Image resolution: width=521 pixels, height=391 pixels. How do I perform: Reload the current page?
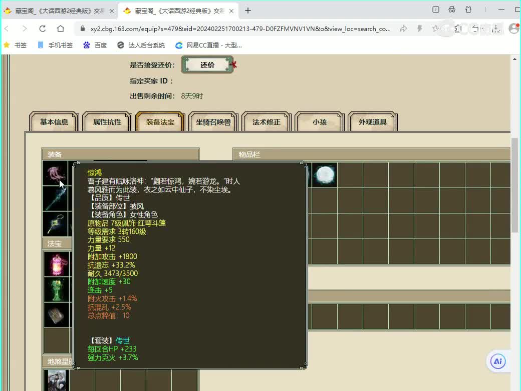[x=42, y=29]
